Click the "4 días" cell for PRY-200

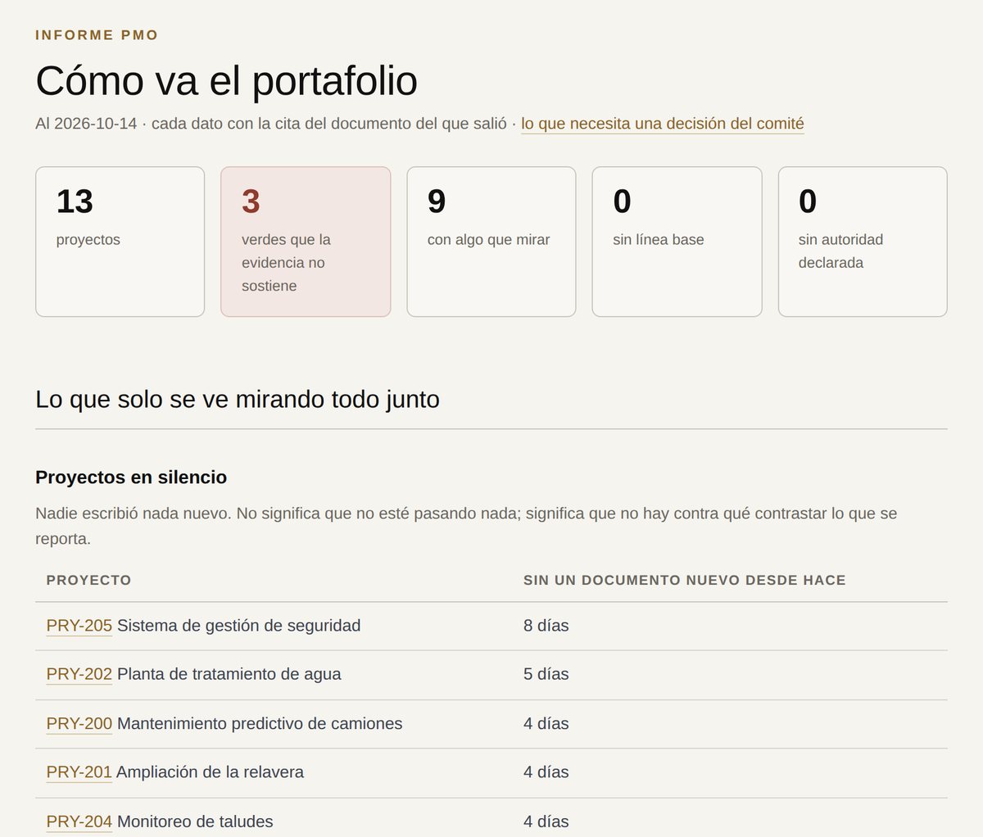pyautogui.click(x=546, y=723)
